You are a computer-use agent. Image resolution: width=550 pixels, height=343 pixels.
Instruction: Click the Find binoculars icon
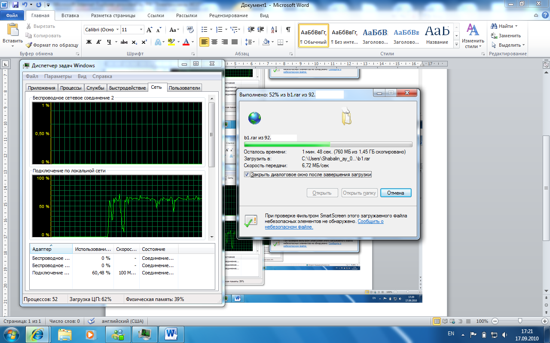494,26
